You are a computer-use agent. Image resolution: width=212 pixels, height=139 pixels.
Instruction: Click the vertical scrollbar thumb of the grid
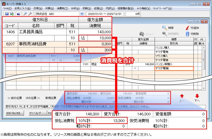(204, 60)
